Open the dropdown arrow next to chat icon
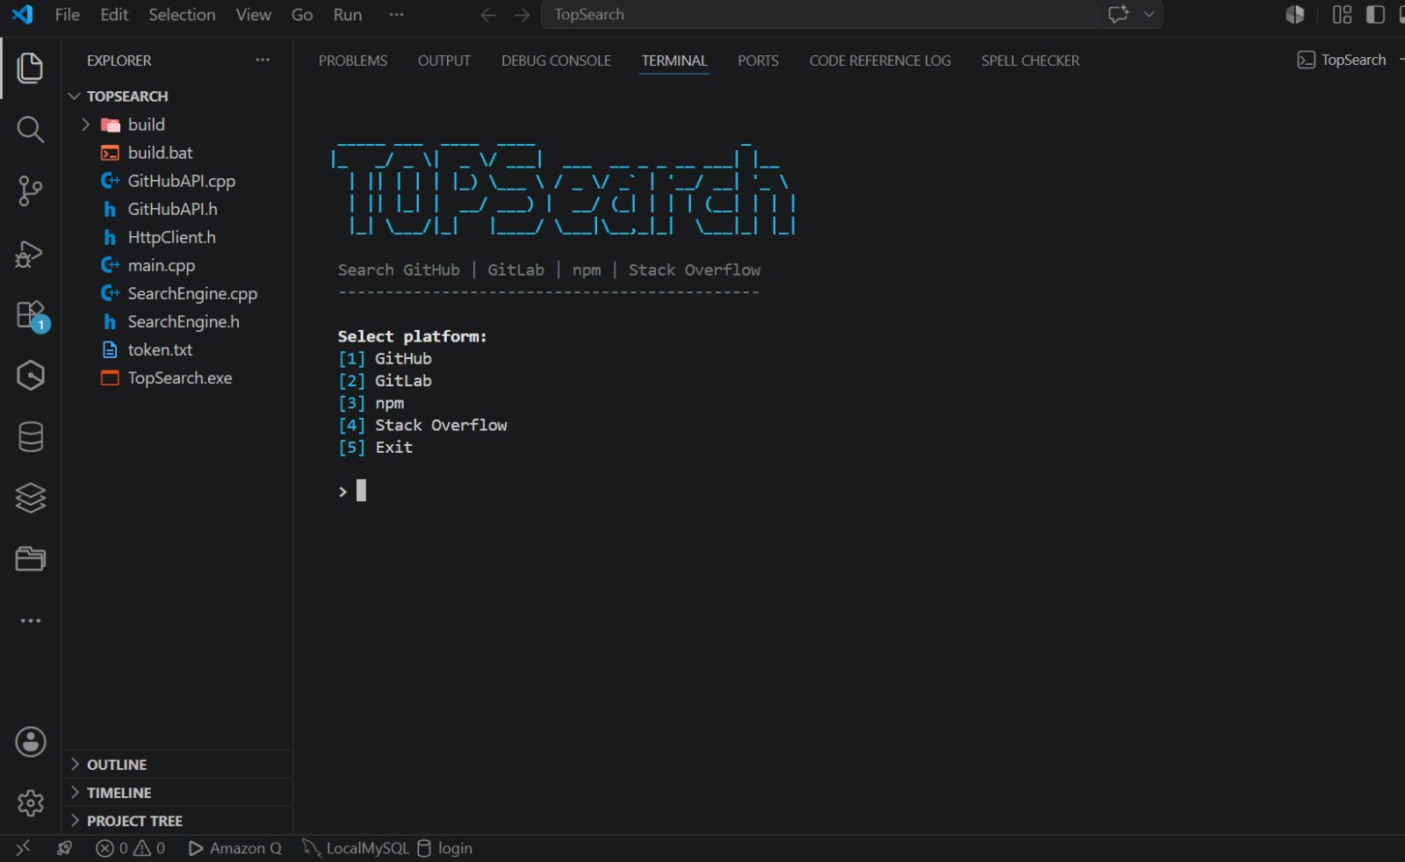This screenshot has height=862, width=1405. [x=1149, y=14]
